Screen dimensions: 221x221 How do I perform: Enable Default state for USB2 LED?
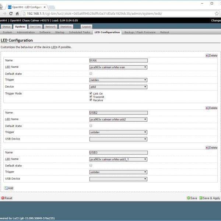(91, 126)
